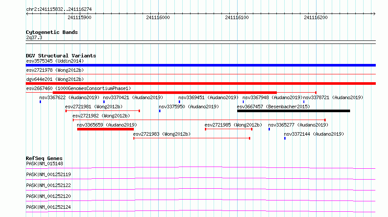Click the nsv3365659 (Audano2019) label
This screenshot has width=388, height=217.
[107, 125]
